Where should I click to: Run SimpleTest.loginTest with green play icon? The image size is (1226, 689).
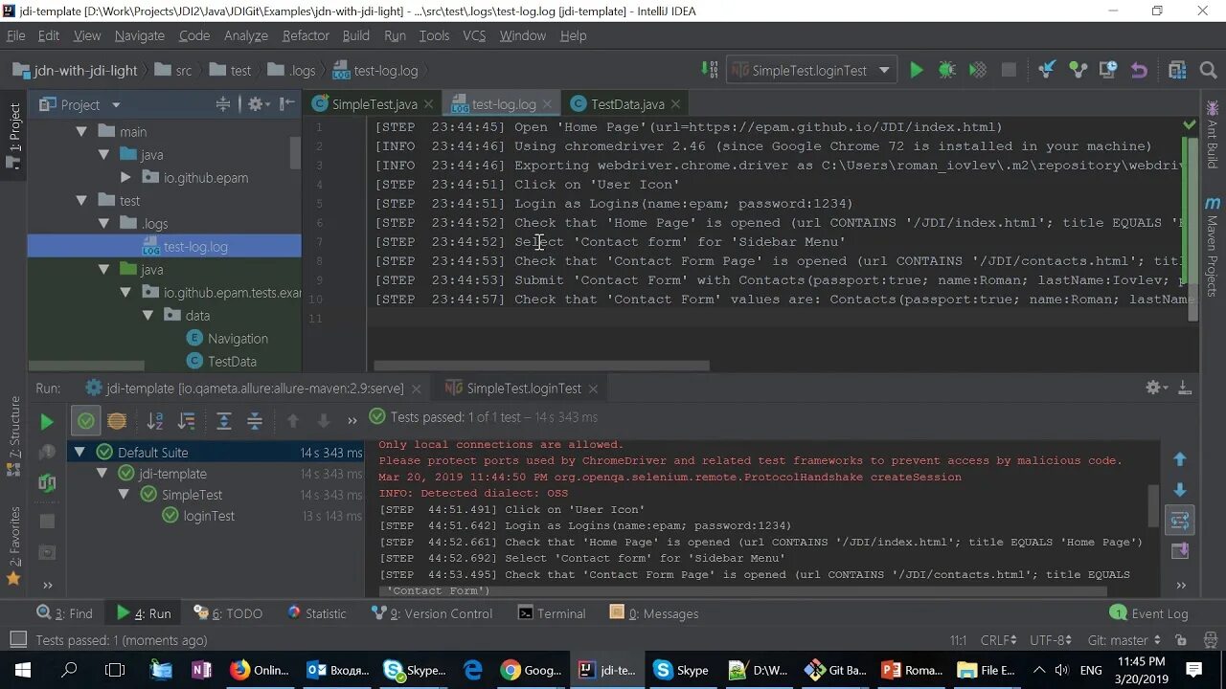click(x=917, y=70)
